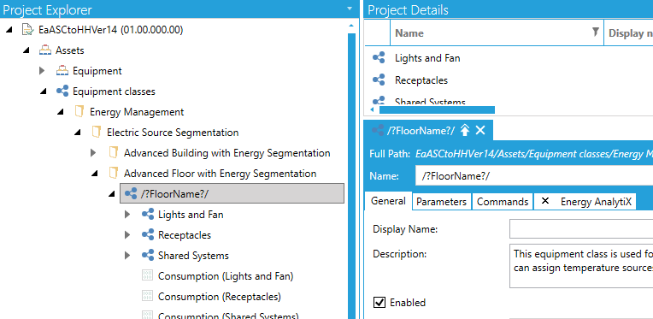Screen dimensions: 653x319
Task: Open the Project Explorer panel dropdown arrow
Action: [x=349, y=8]
